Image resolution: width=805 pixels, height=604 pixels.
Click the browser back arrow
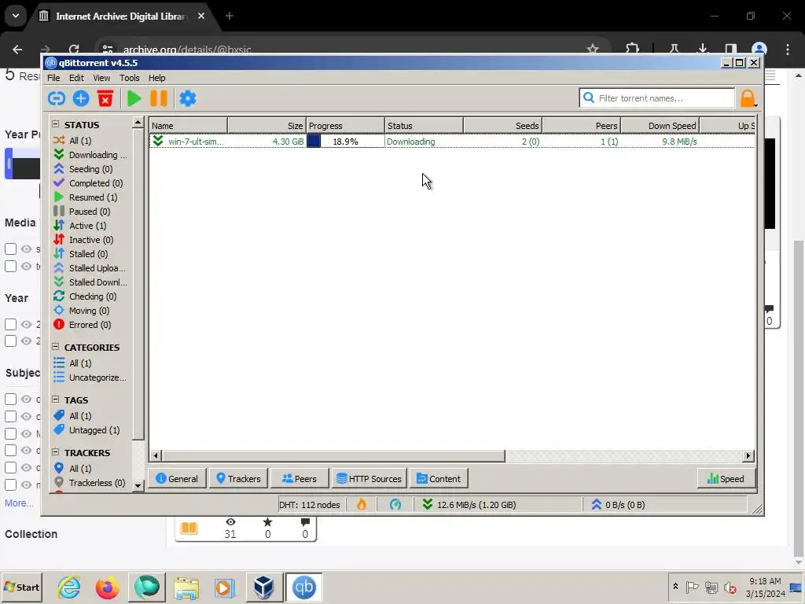[17, 50]
